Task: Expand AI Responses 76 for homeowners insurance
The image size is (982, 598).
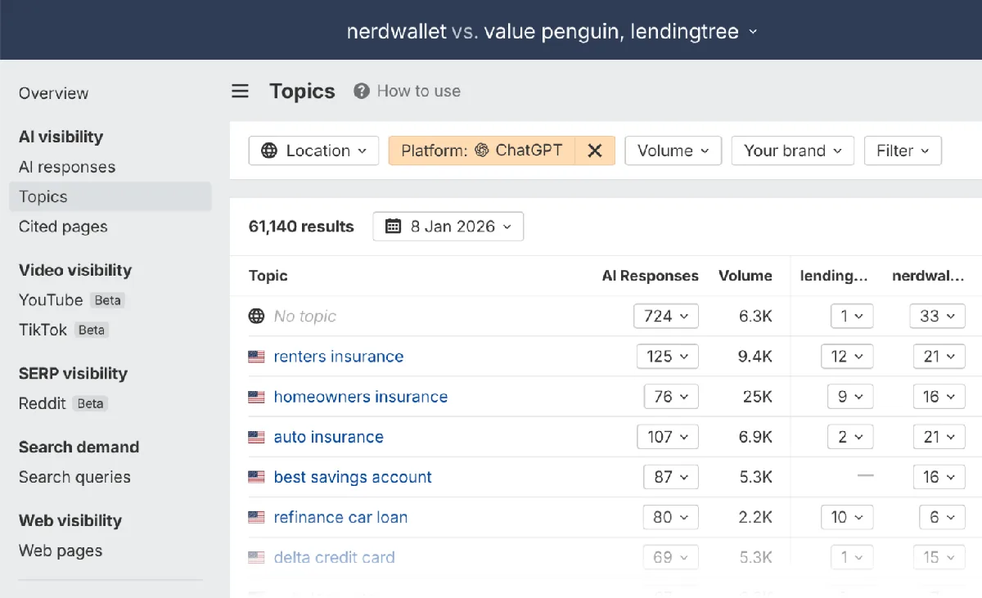Action: [671, 397]
